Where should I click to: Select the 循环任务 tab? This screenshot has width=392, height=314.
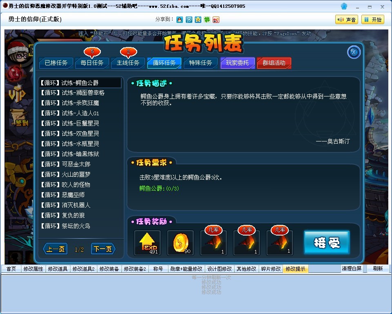[x=164, y=63]
